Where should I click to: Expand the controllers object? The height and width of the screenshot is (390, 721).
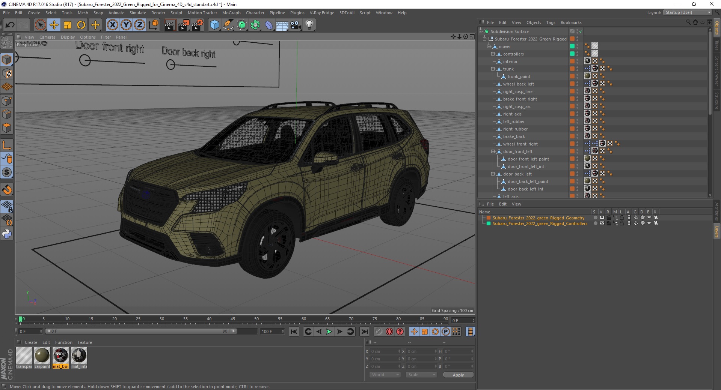coord(493,54)
